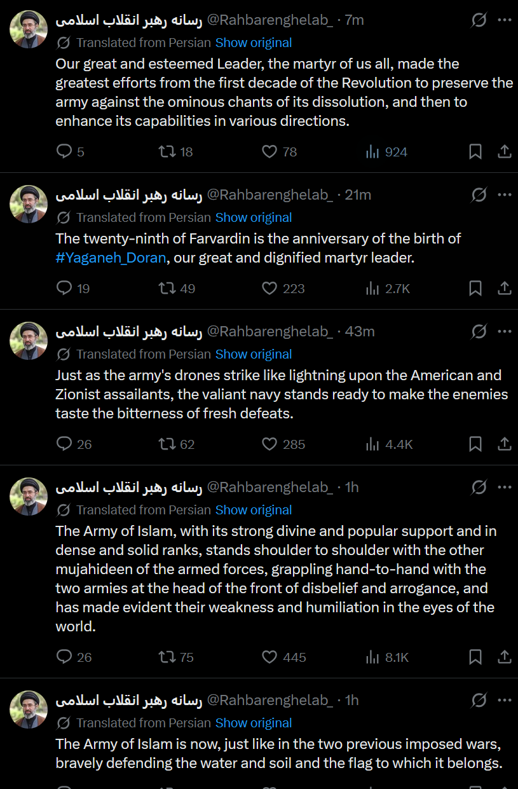The height and width of the screenshot is (789, 518).
Task: Open the 43m timestamp of the navy post
Action: [360, 331]
